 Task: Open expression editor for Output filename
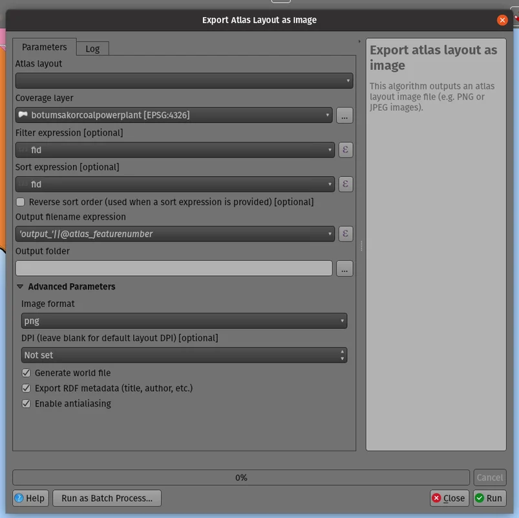coord(345,234)
